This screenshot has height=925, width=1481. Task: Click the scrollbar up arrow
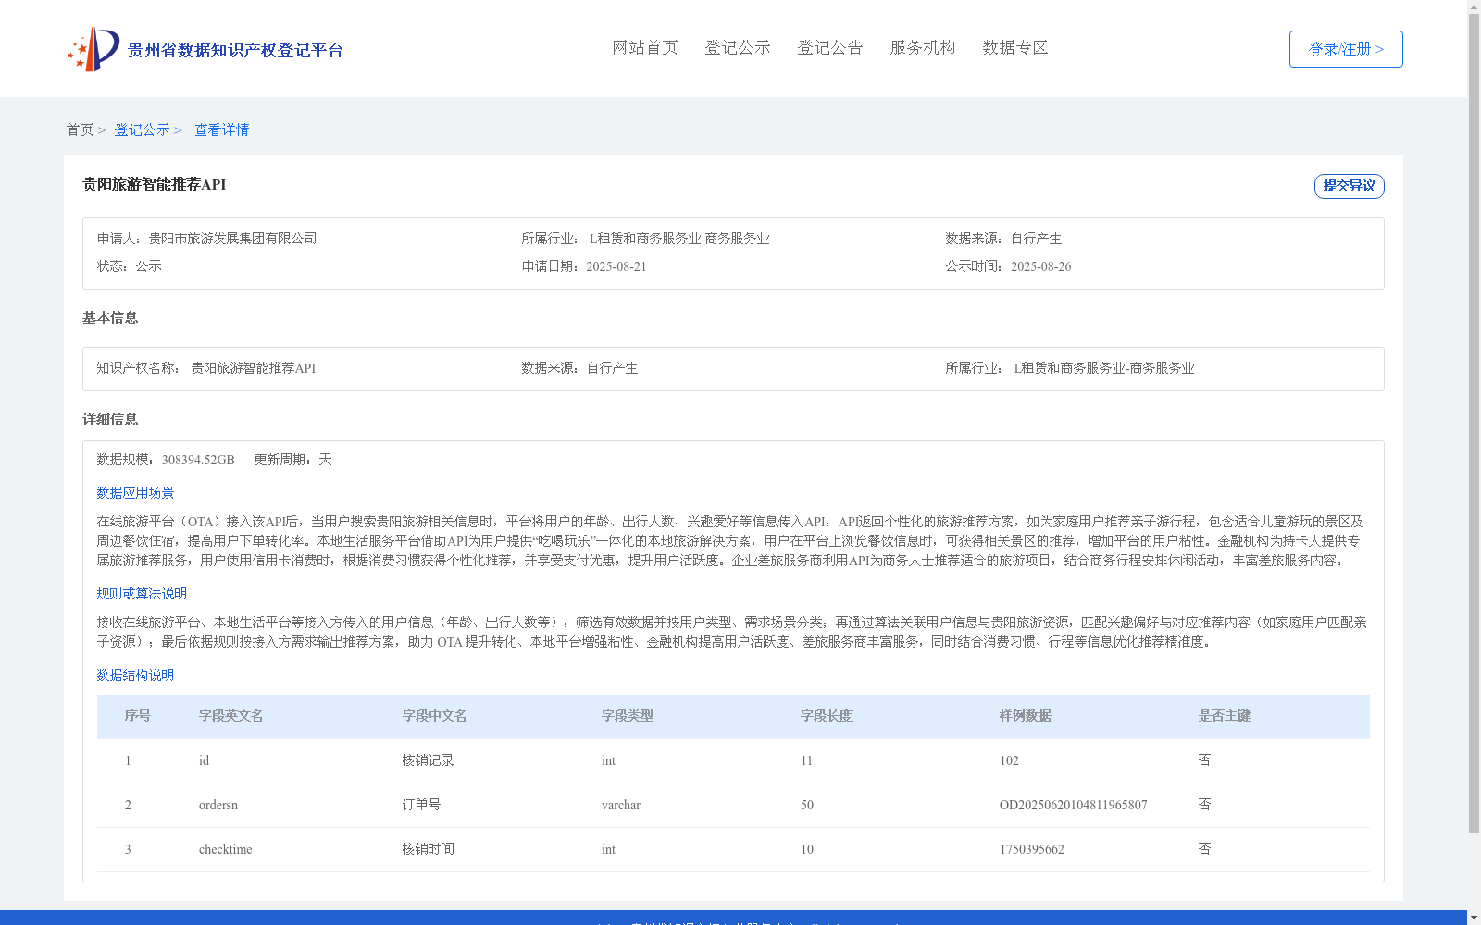(1474, 7)
